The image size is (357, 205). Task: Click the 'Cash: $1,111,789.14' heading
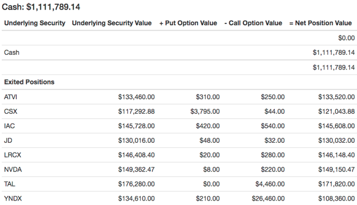tap(41, 7)
